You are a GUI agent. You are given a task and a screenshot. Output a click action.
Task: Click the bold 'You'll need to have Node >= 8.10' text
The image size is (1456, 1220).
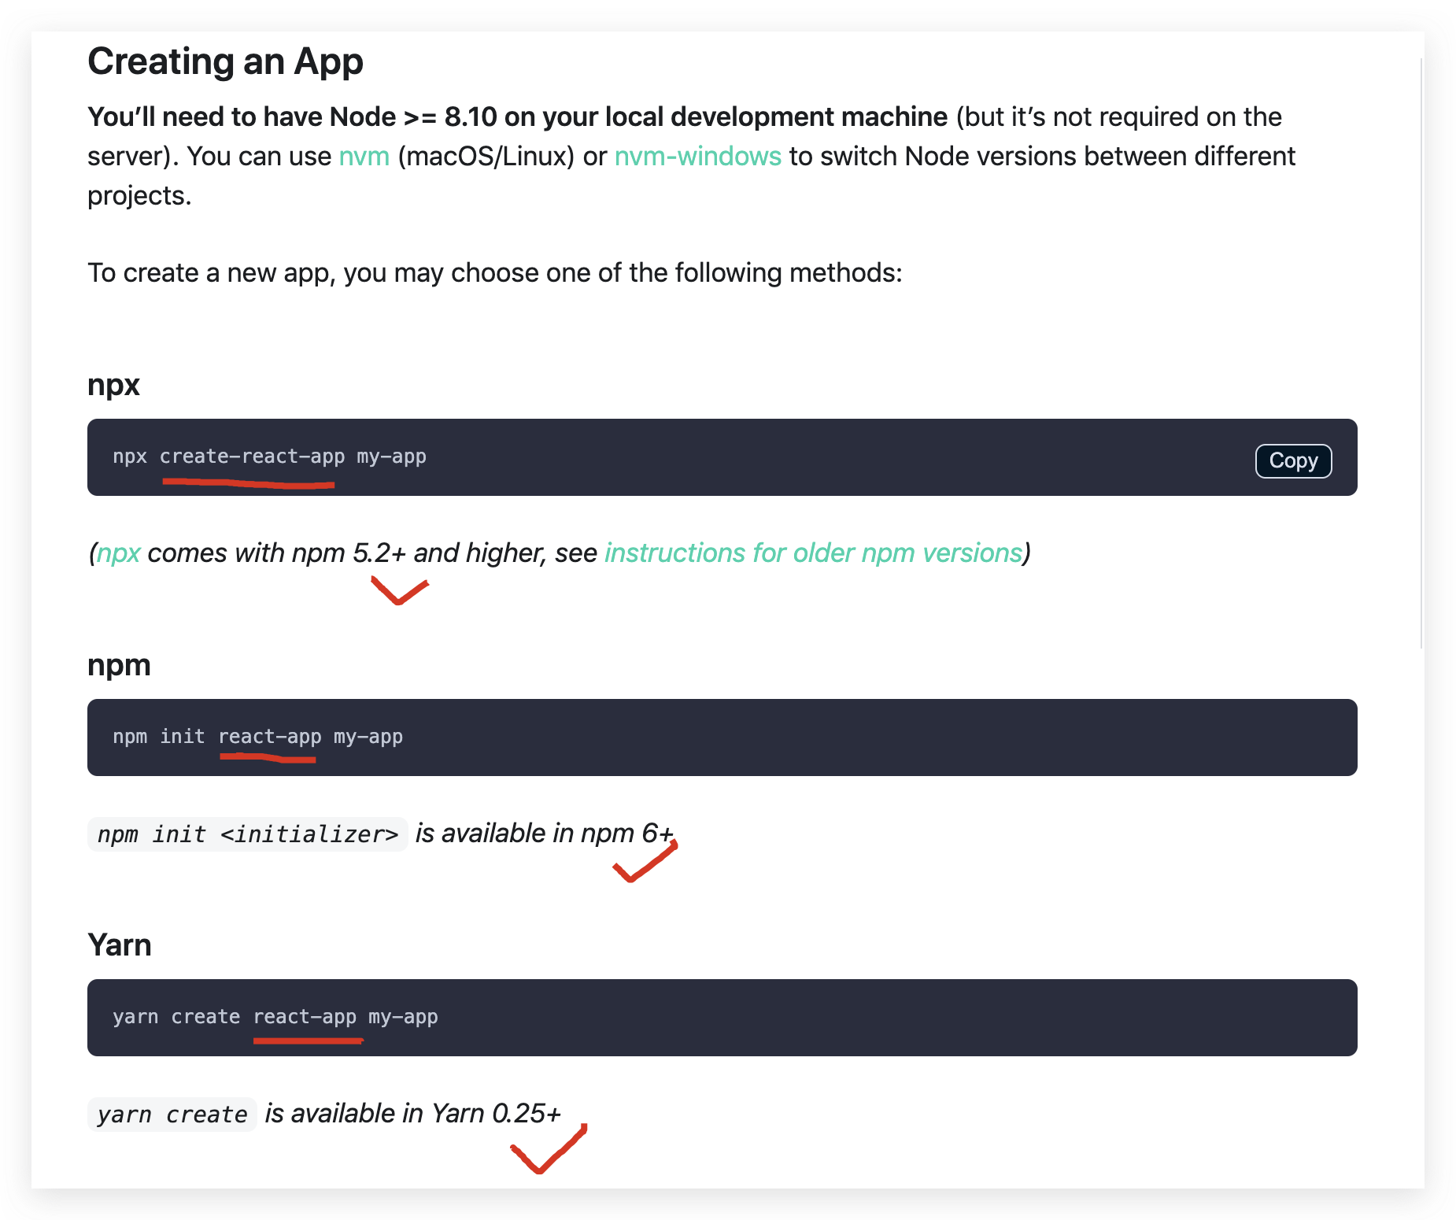[x=292, y=116]
